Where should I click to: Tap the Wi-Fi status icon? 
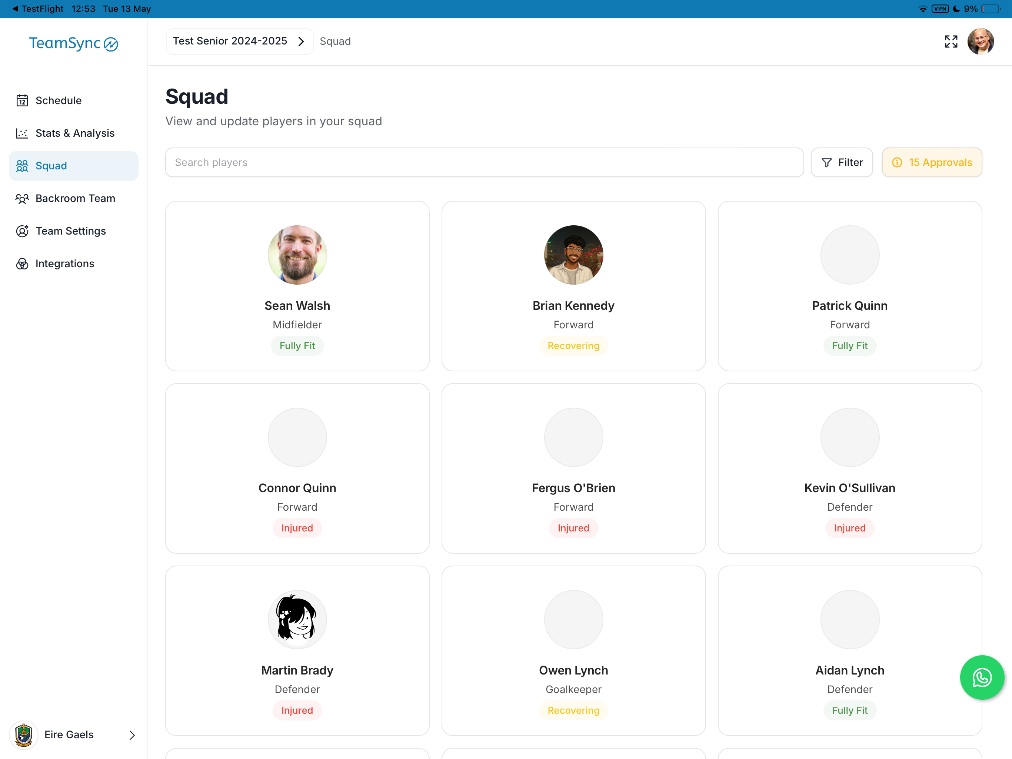pyautogui.click(x=922, y=9)
